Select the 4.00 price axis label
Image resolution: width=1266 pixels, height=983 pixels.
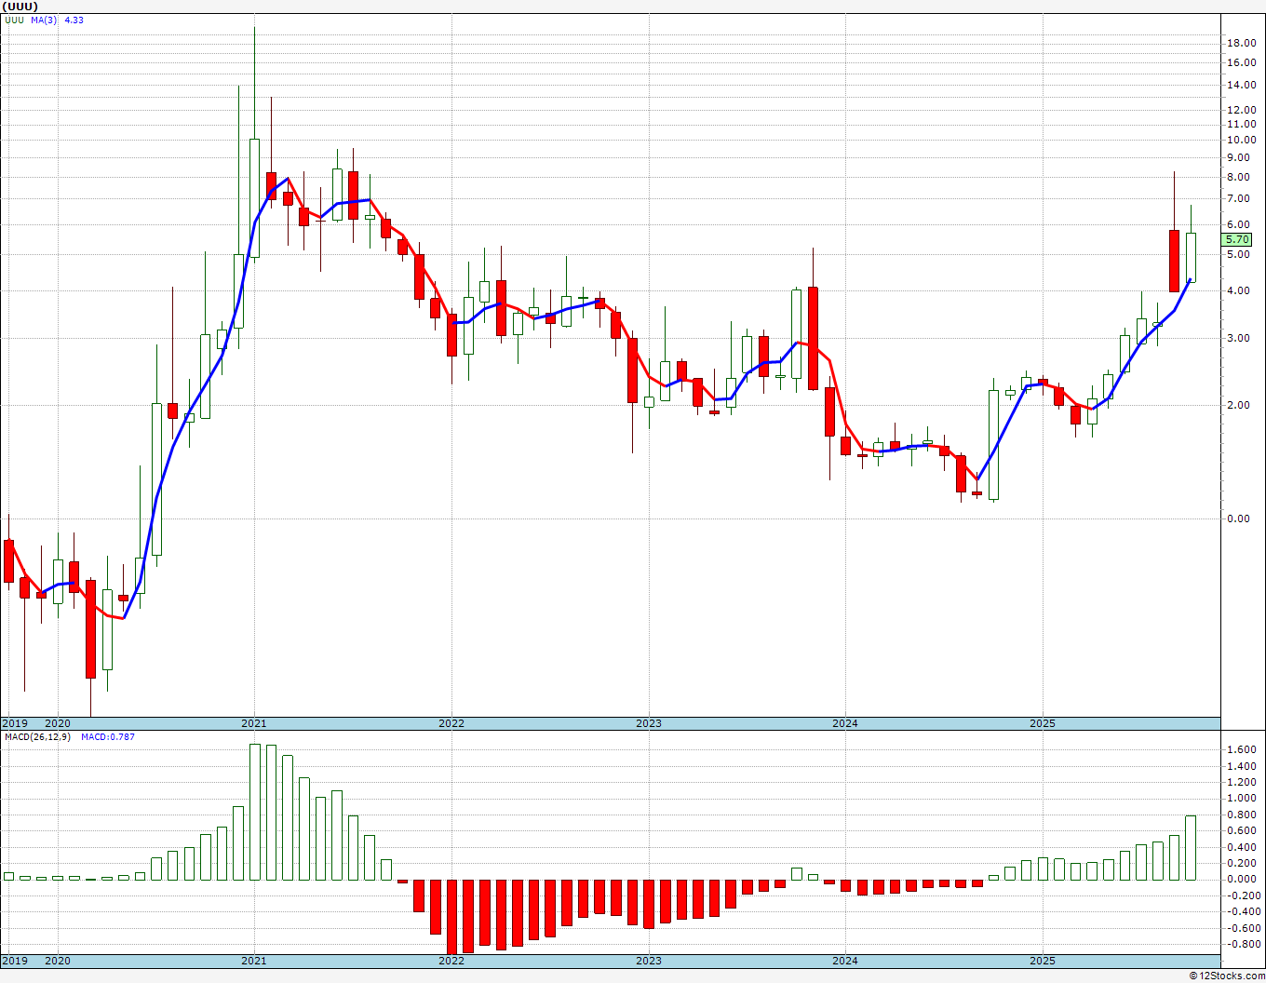[1240, 290]
